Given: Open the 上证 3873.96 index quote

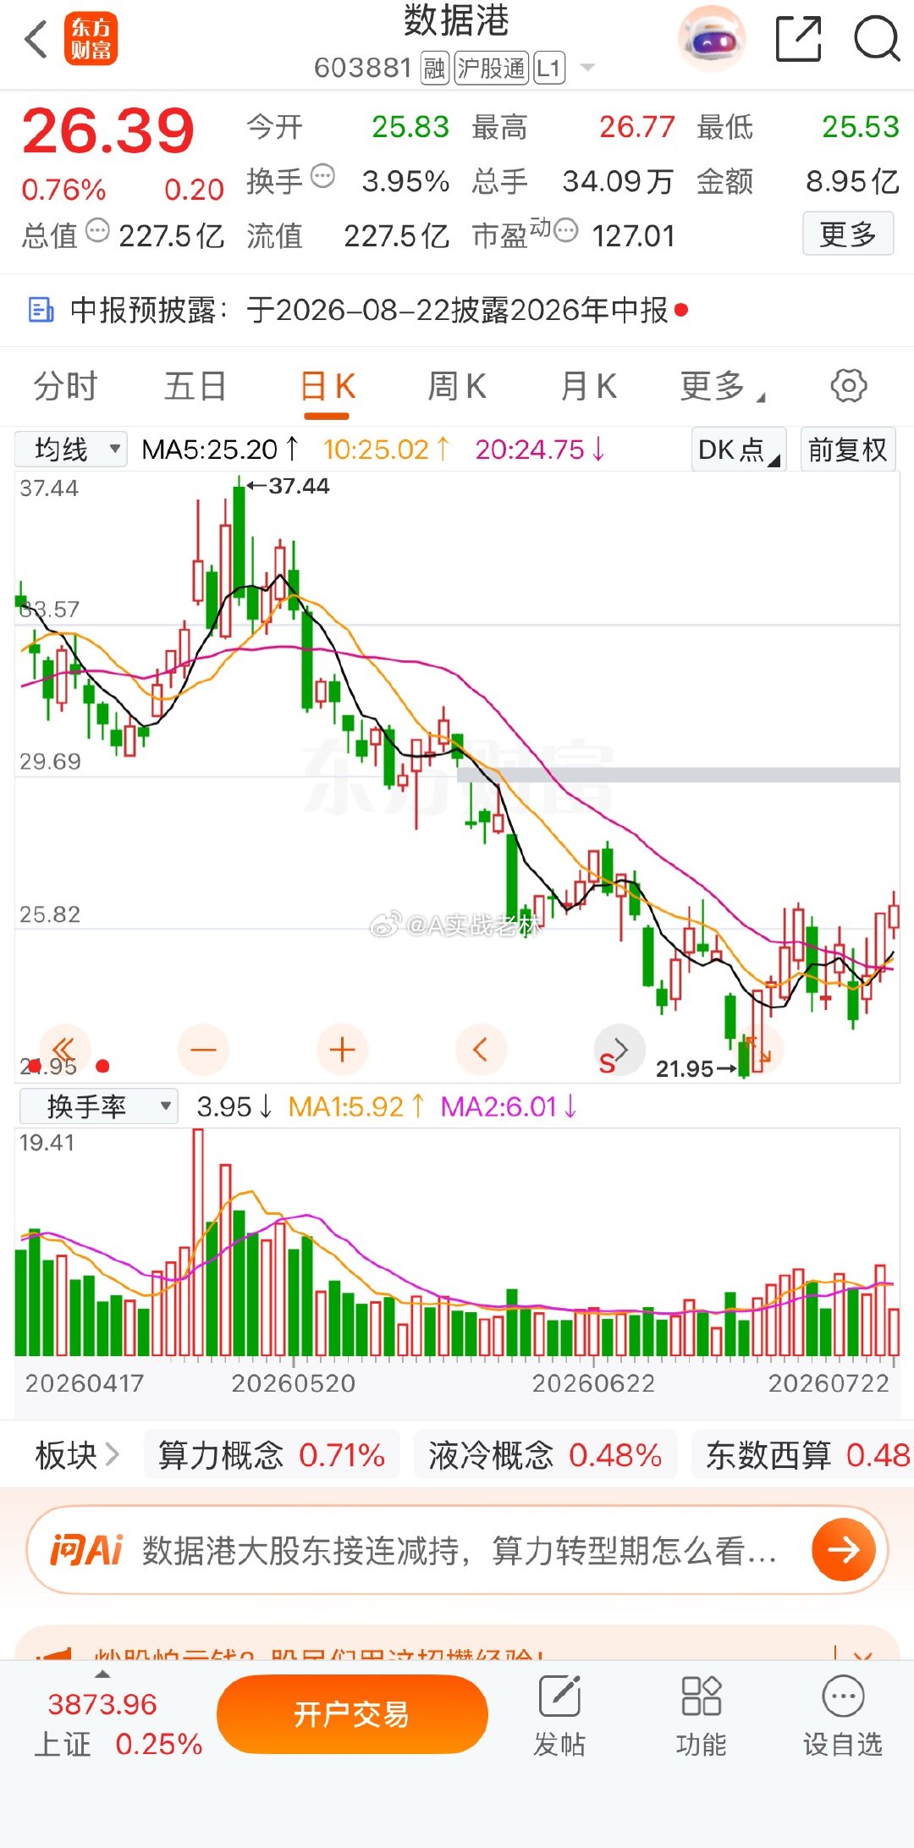Looking at the screenshot, I should point(117,1724).
